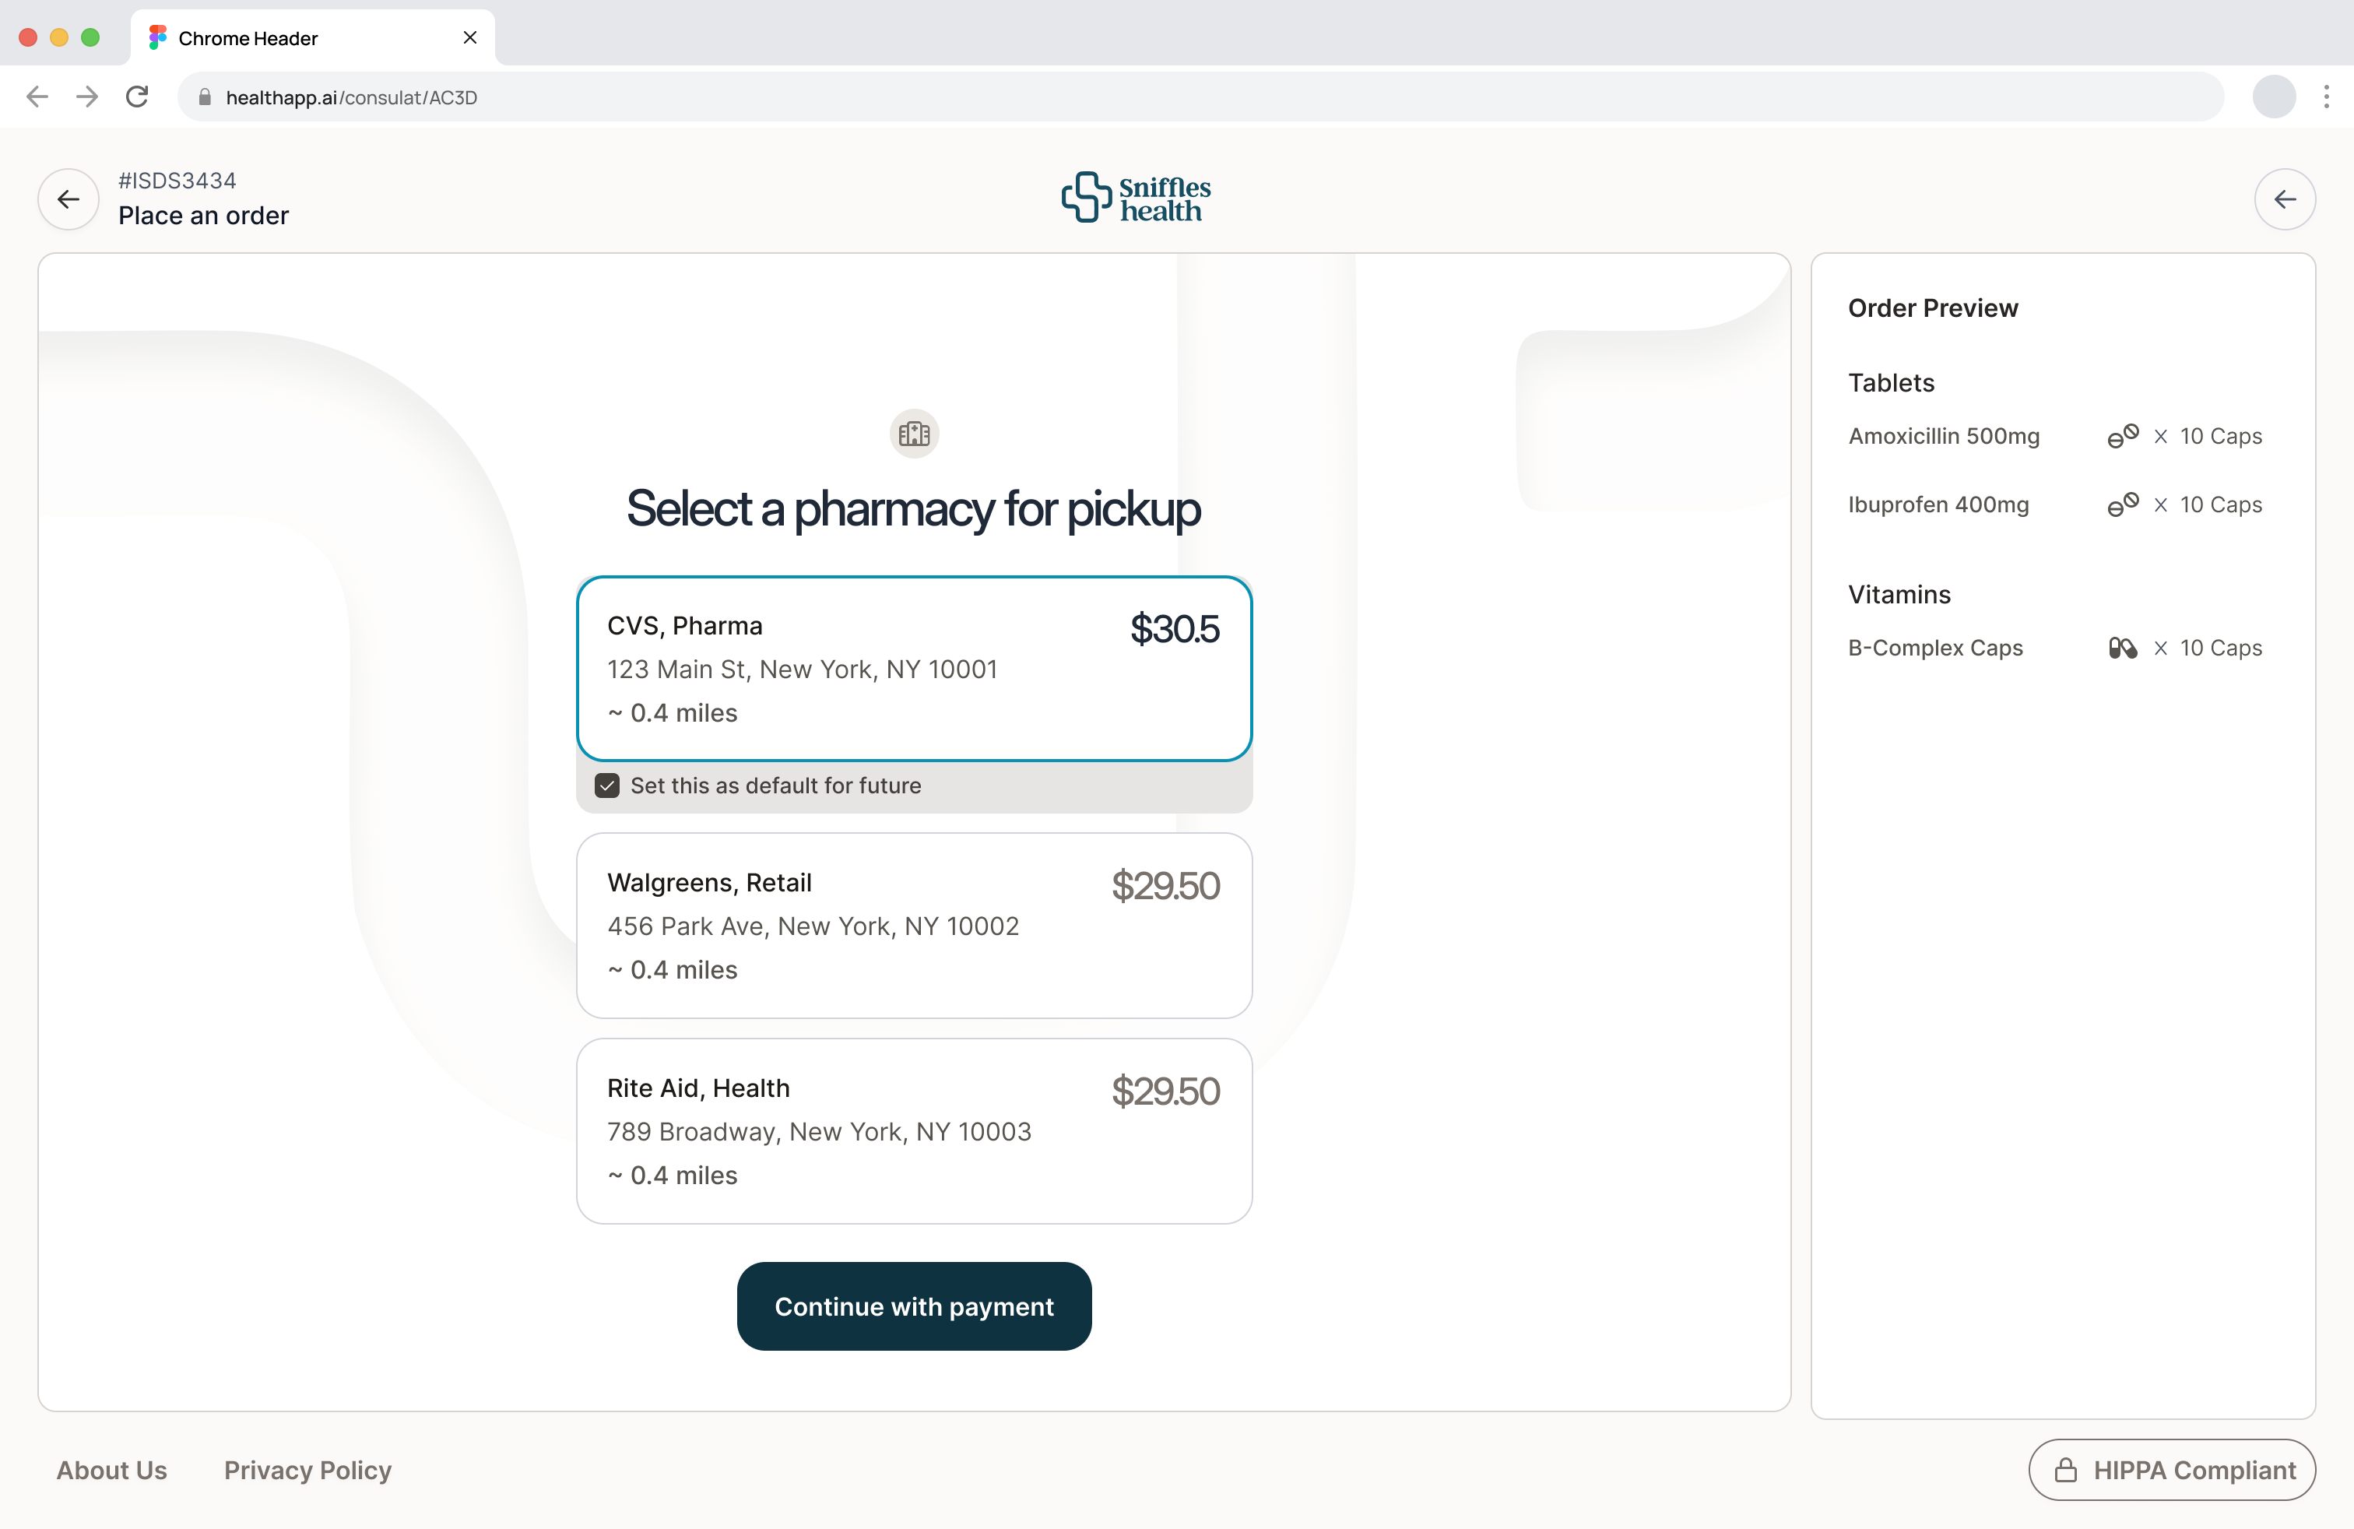Select the Rite Aid Health pharmacy option
This screenshot has height=1529, width=2354.
(913, 1130)
